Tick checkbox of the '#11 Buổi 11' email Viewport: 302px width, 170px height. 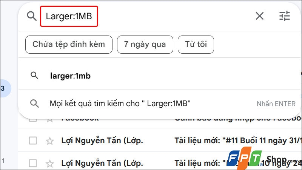33,141
